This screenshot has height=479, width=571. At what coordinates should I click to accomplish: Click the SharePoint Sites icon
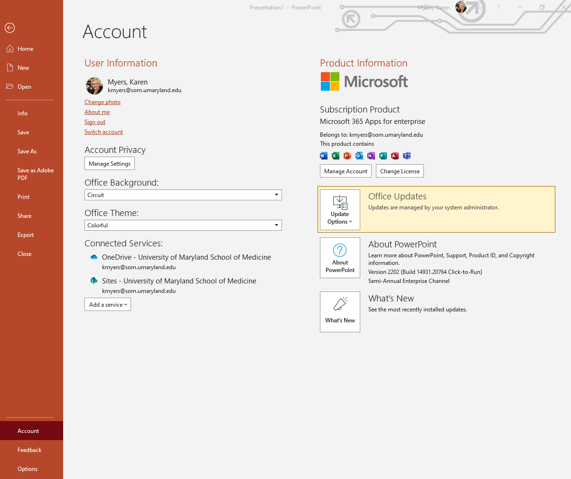(x=94, y=281)
